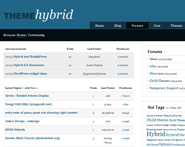This screenshot has width=185, height=147.
Task: Open ADISA Website topic
Action: 15,130
